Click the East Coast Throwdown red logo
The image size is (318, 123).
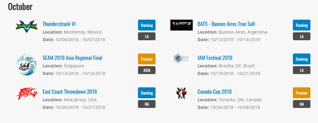click(x=27, y=93)
